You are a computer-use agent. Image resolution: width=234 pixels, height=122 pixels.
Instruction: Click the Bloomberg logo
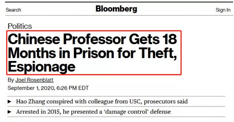tap(116, 9)
